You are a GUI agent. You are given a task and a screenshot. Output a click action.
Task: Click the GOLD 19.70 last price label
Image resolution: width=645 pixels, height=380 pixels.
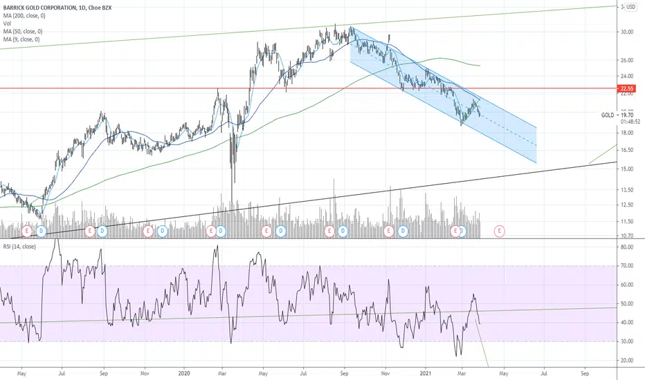pyautogui.click(x=618, y=115)
